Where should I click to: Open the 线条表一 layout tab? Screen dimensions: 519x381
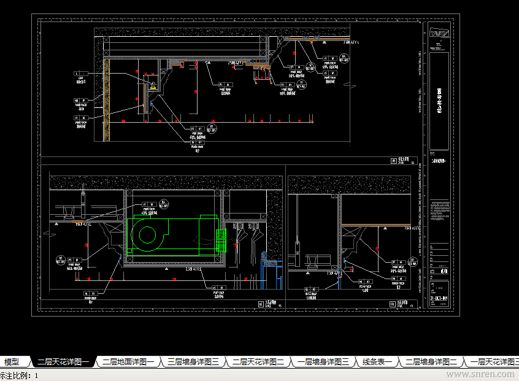point(377,362)
